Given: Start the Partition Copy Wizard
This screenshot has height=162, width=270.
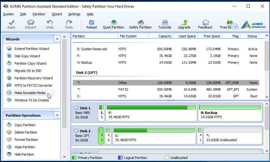Looking at the screenshot, I should 30,63.
